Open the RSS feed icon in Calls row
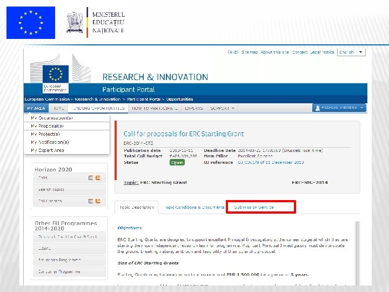 [x=98, y=178]
